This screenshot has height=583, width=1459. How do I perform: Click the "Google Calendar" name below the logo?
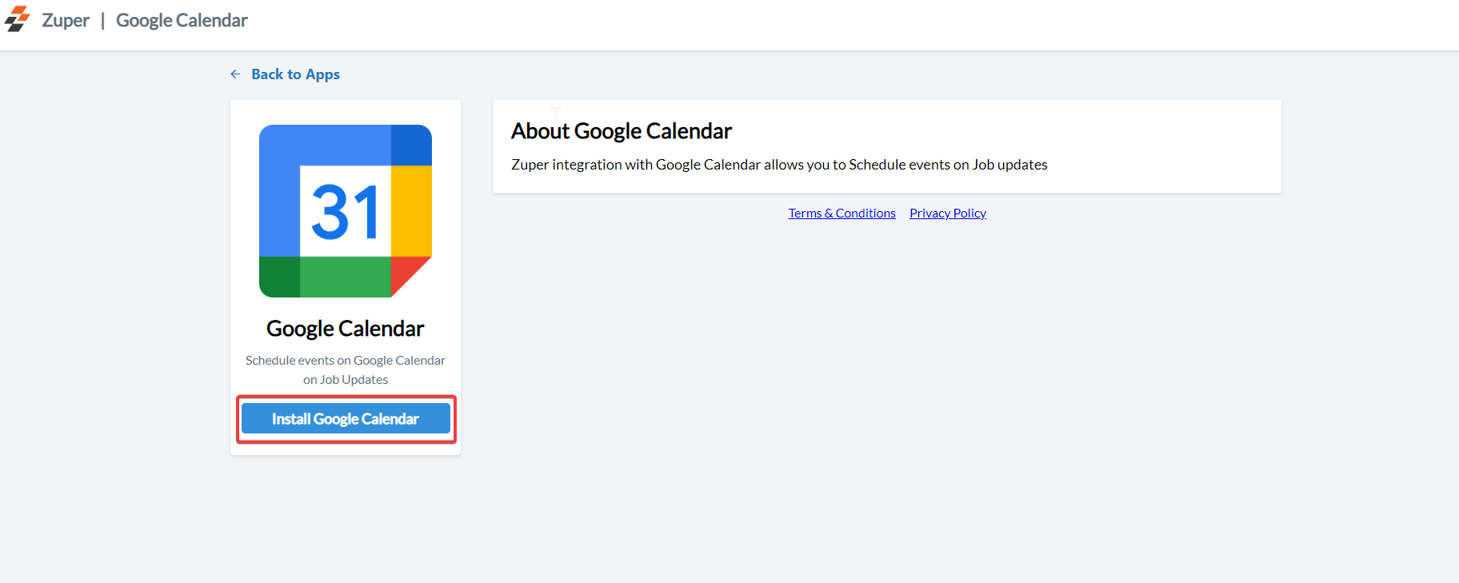coord(346,329)
